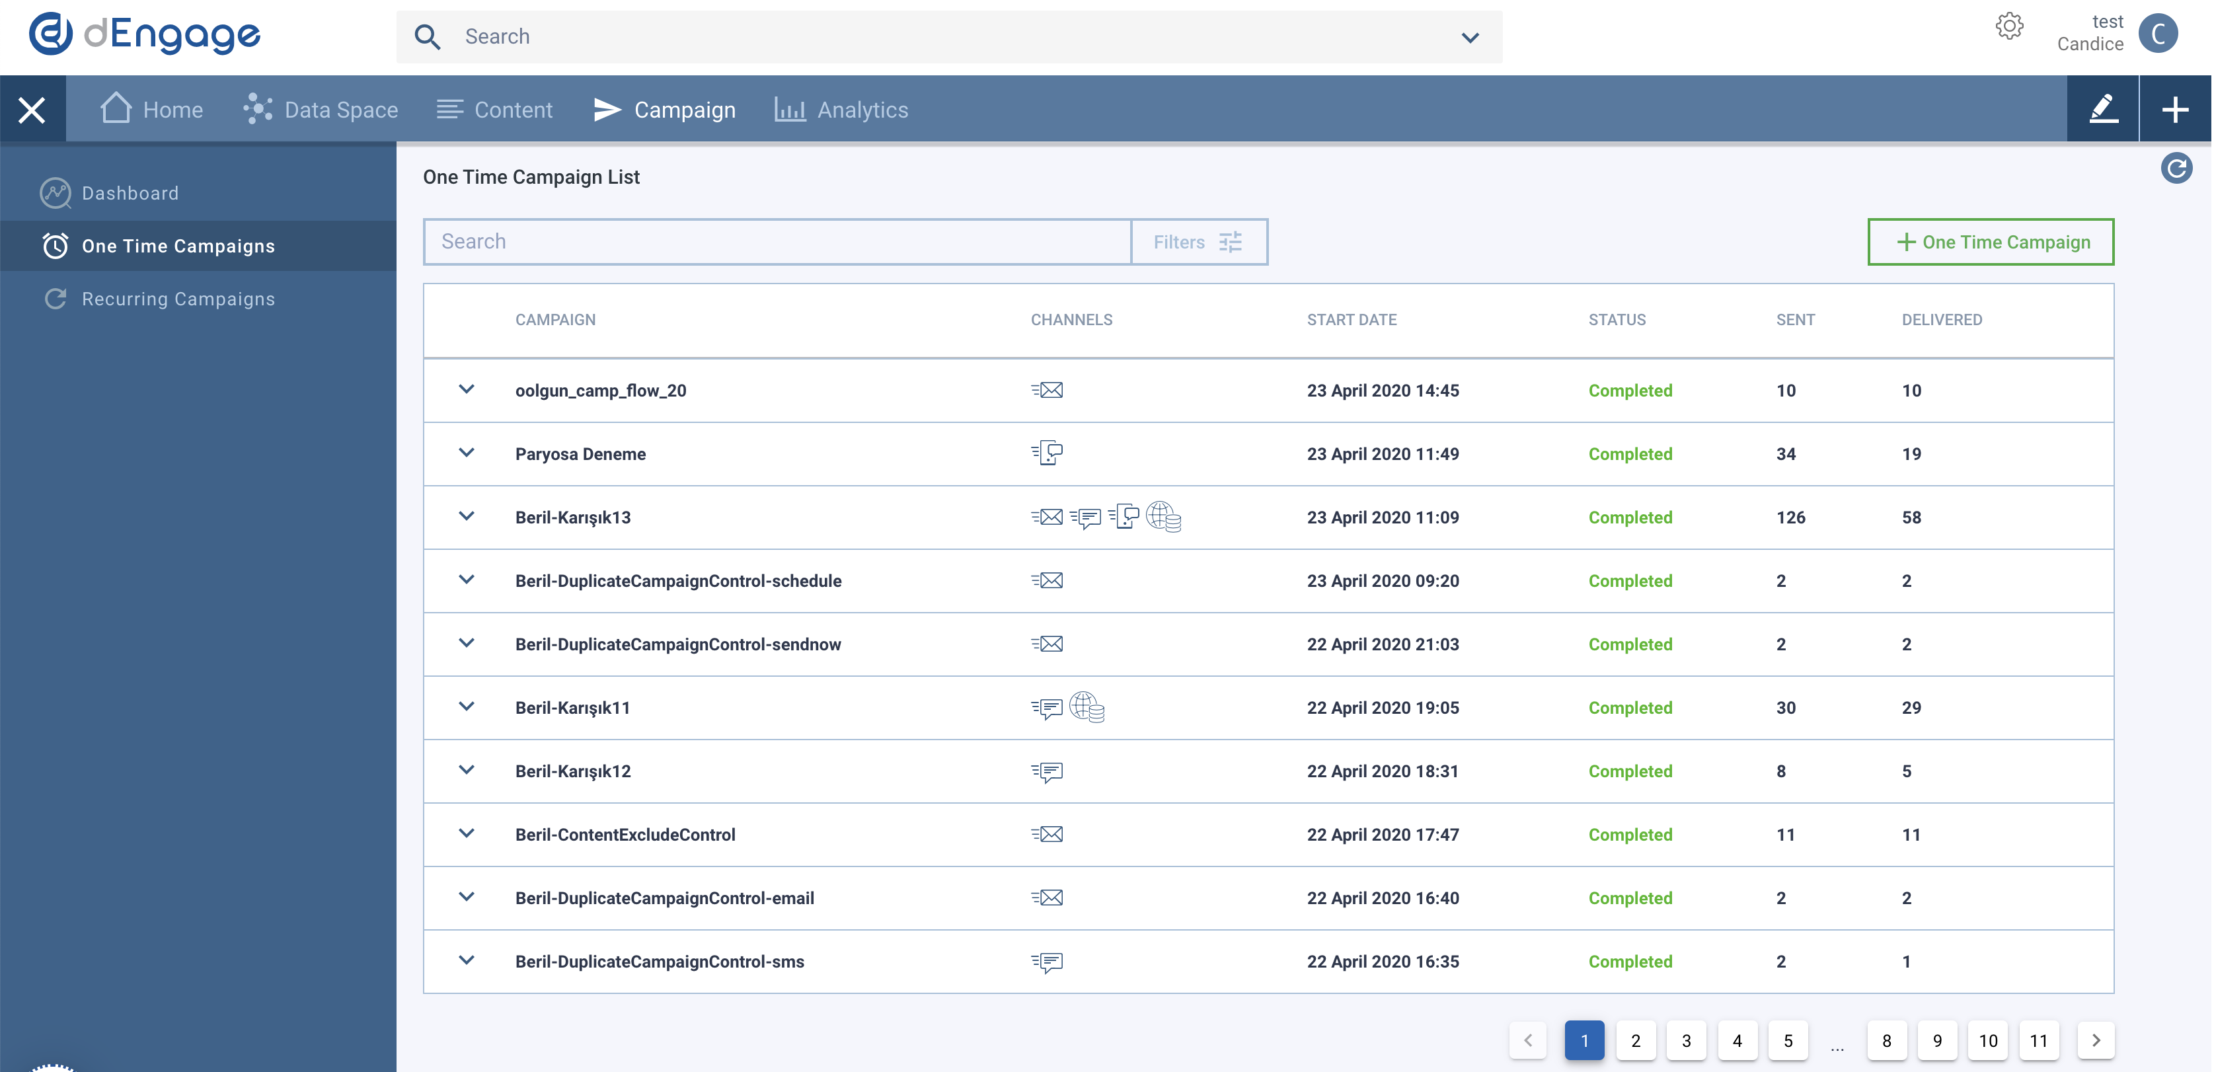This screenshot has height=1072, width=2214.
Task: Expand the Beril-Karışık11 campaign row
Action: (x=467, y=707)
